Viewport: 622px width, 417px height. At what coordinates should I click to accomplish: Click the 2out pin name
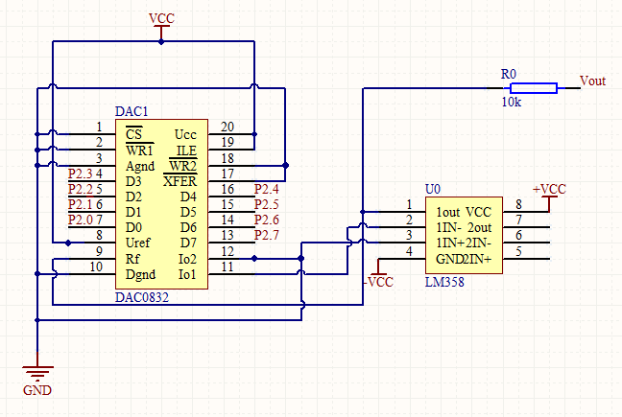point(480,228)
